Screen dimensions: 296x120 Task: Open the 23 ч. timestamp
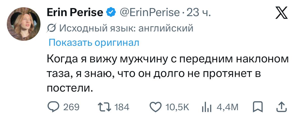[x=198, y=12]
